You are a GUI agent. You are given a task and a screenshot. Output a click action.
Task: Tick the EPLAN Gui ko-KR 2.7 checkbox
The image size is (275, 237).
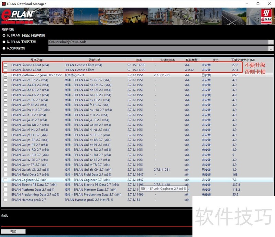(5, 125)
